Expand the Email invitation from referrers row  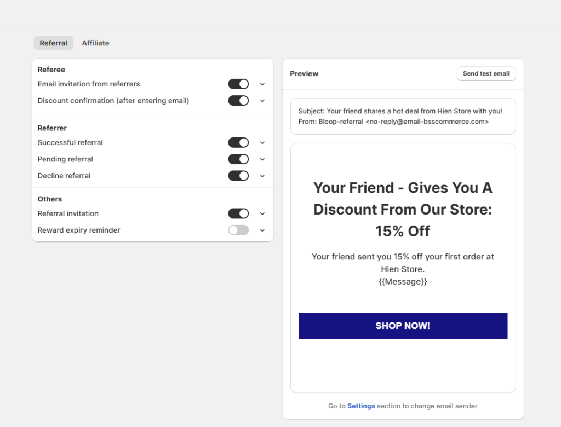[x=262, y=84]
